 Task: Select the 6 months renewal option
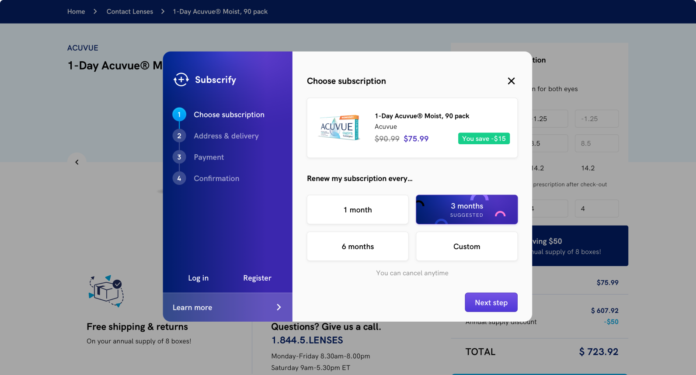358,247
